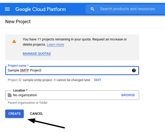Click the Parent organization or folder hint
The height and width of the screenshot is (133, 165).
[28, 103]
